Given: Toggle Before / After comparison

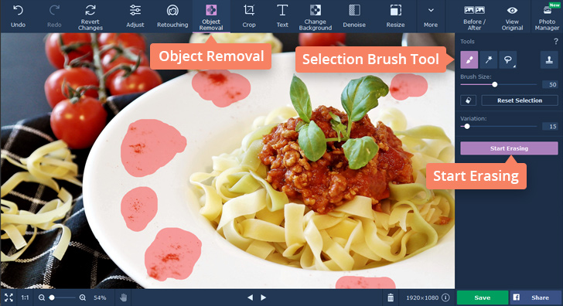Looking at the screenshot, I should [x=474, y=17].
